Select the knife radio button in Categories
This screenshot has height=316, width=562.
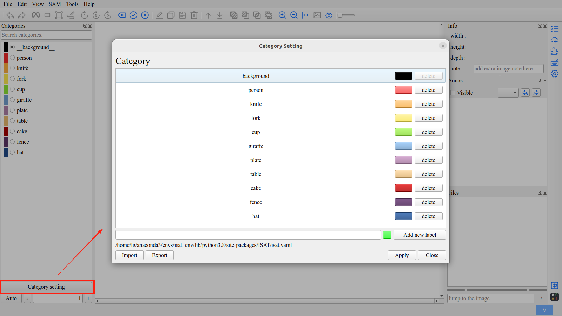coord(12,68)
